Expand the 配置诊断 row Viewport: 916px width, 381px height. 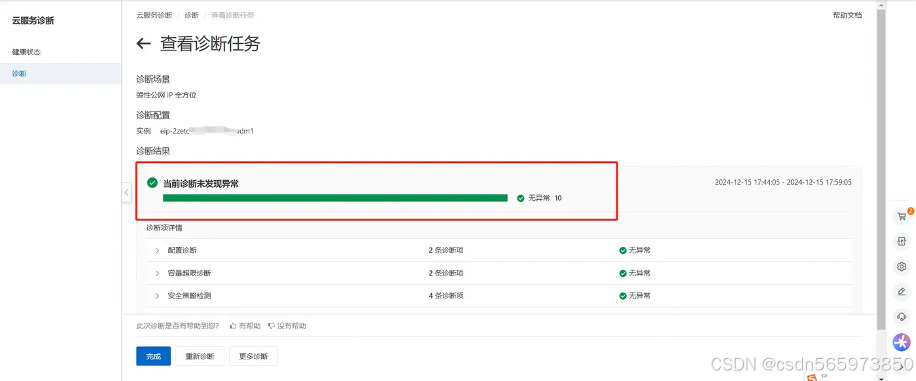[x=158, y=250]
